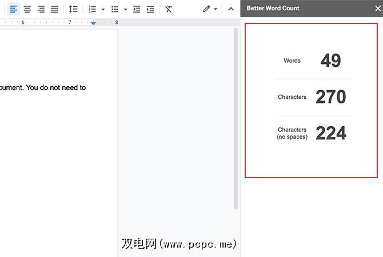Select left align in toolbar
The height and width of the screenshot is (257, 383).
point(14,9)
